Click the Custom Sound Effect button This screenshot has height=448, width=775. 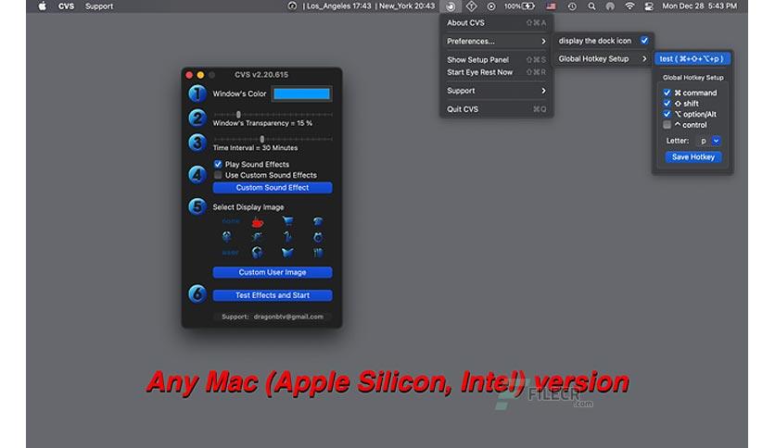point(273,188)
